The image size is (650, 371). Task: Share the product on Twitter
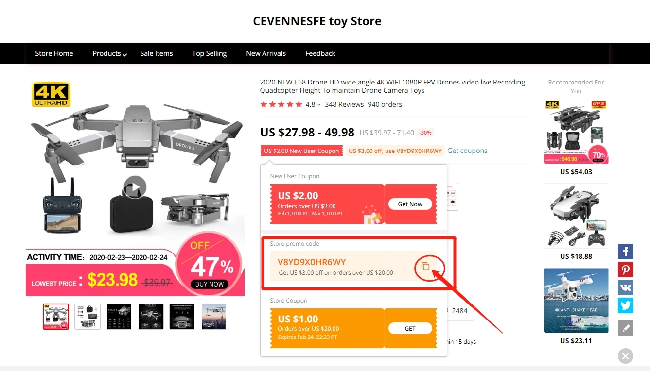(x=626, y=305)
